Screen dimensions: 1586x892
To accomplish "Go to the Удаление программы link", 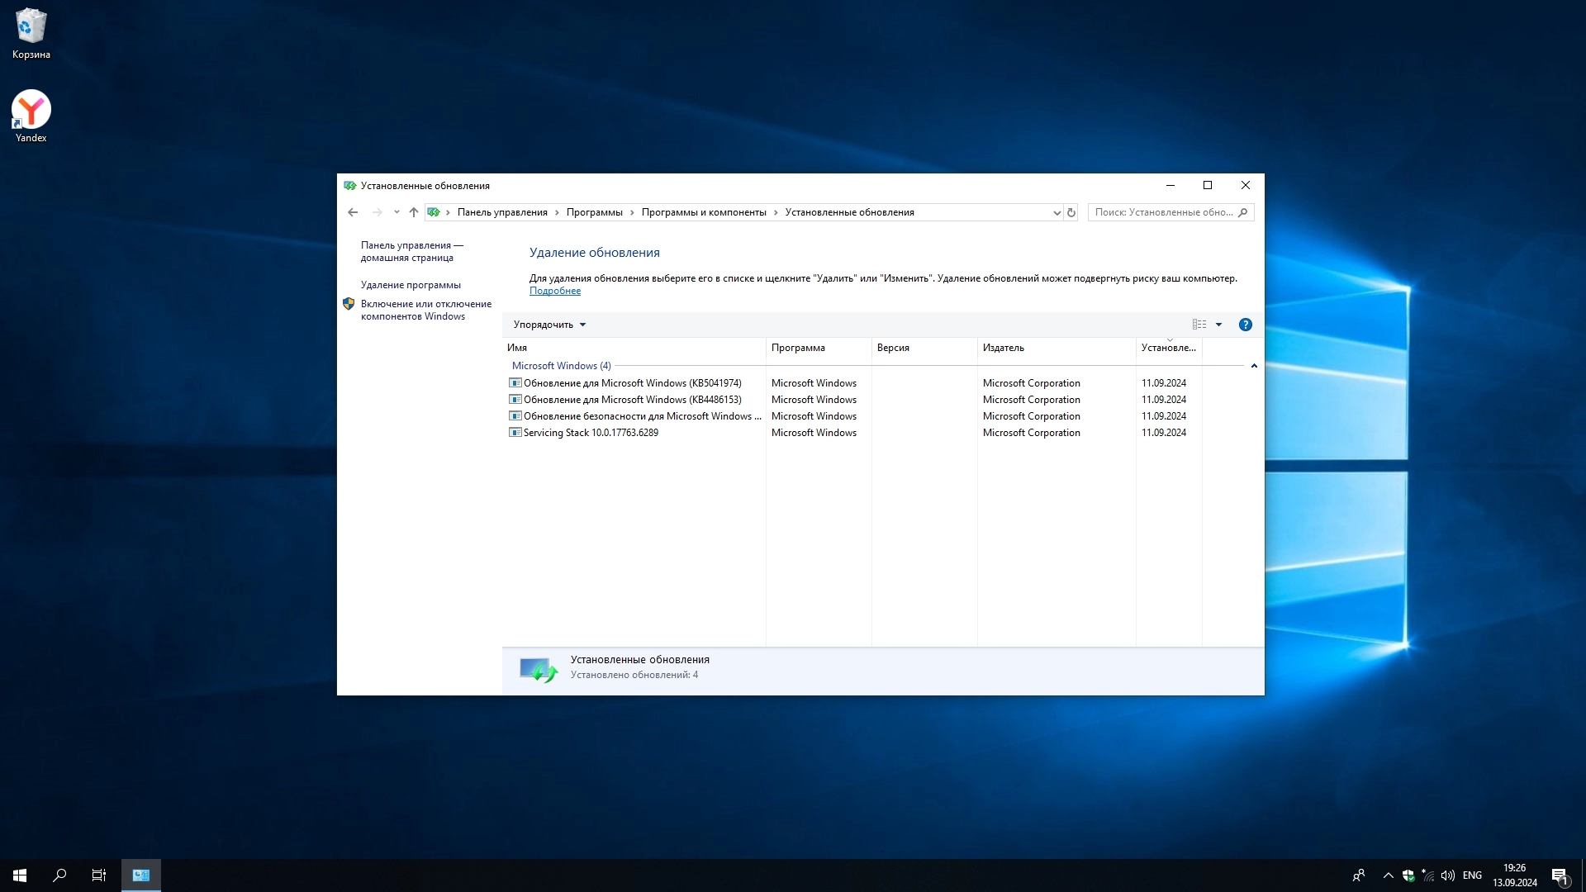I will tap(411, 285).
